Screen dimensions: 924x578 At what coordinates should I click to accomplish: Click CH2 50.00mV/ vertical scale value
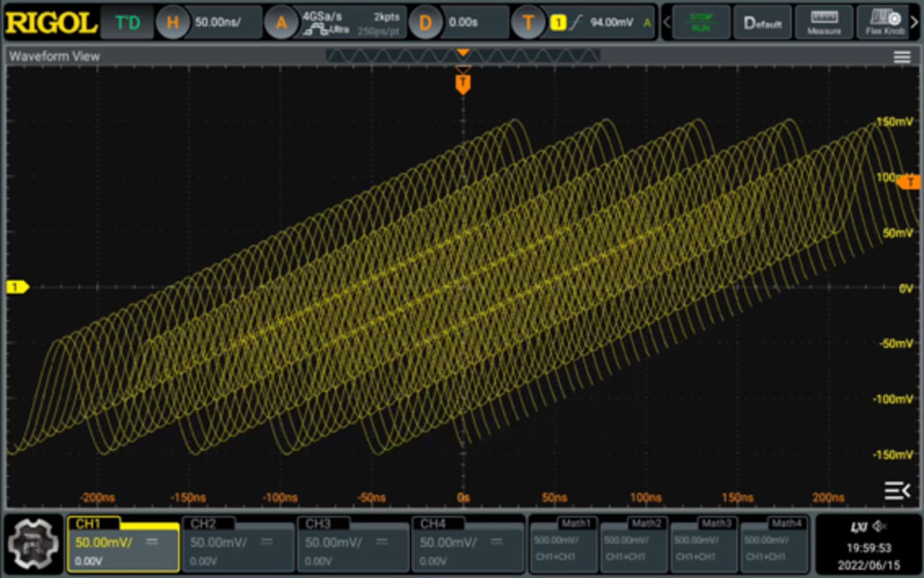coord(218,542)
